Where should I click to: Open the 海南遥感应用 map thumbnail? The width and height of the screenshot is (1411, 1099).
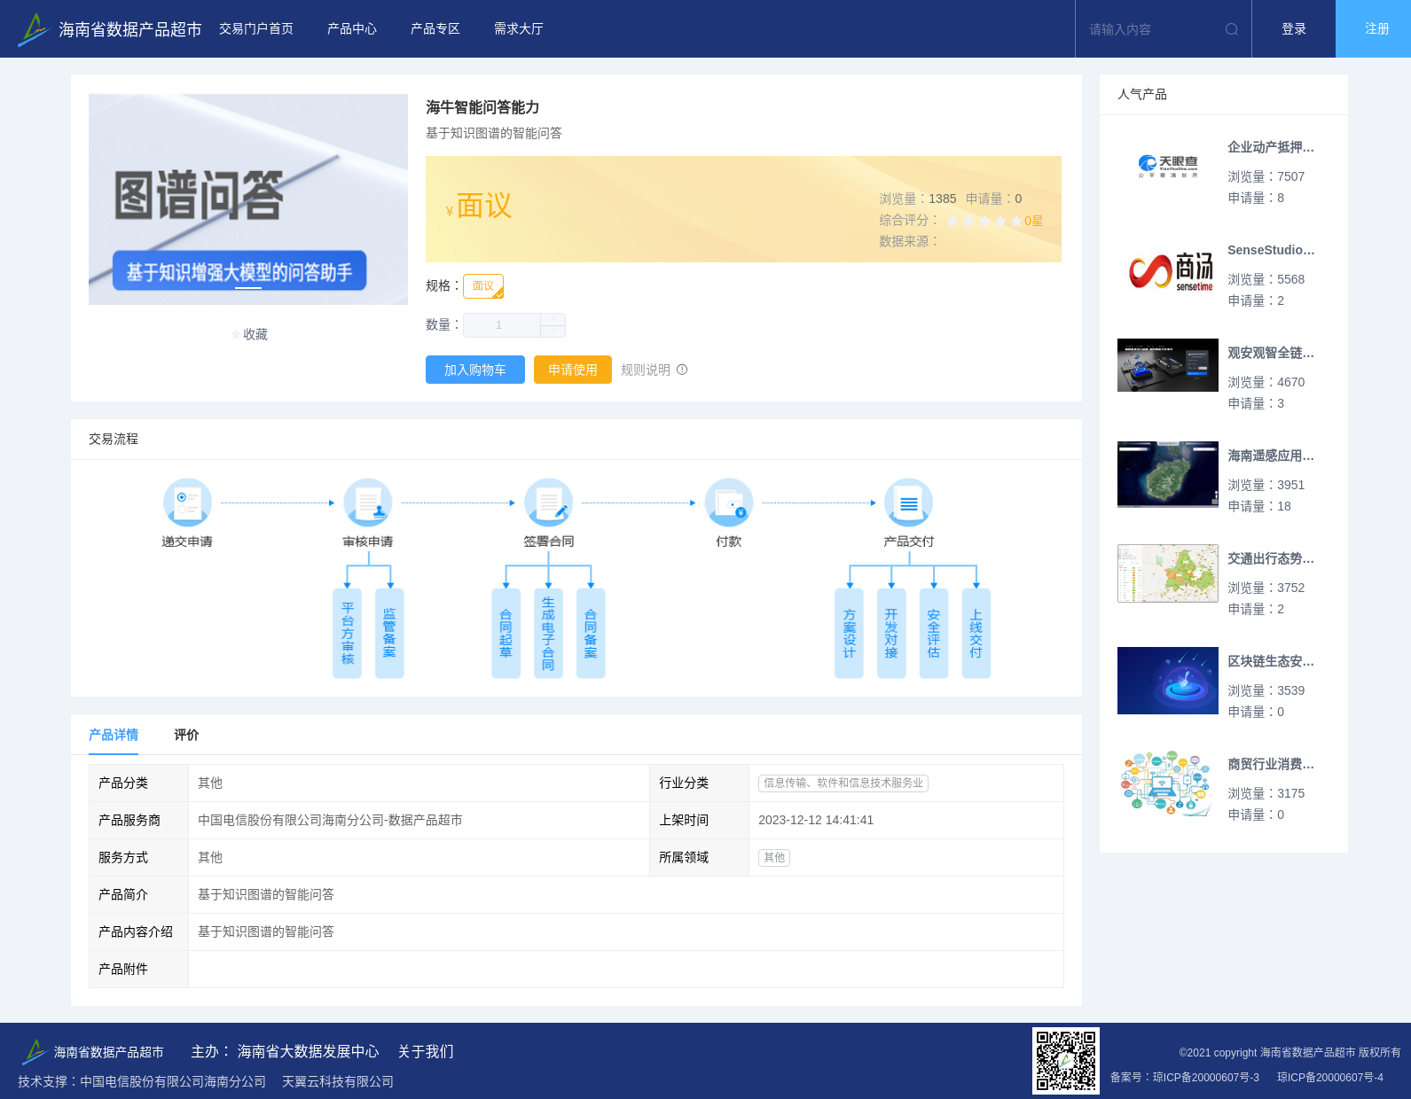(1168, 474)
